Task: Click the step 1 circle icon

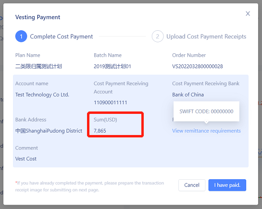Action: 21,36
